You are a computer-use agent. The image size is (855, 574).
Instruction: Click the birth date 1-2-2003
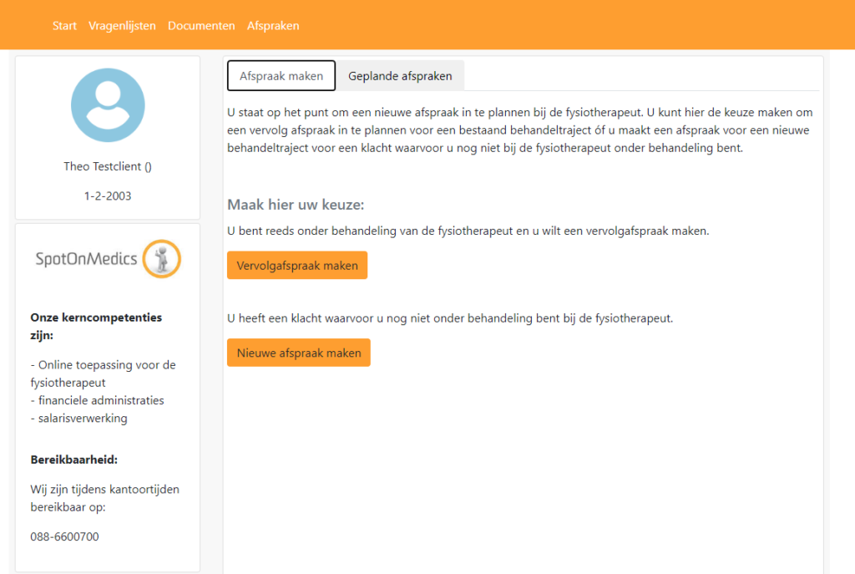(x=108, y=196)
